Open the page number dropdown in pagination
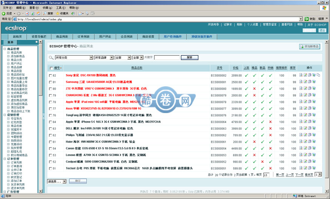 [318, 175]
